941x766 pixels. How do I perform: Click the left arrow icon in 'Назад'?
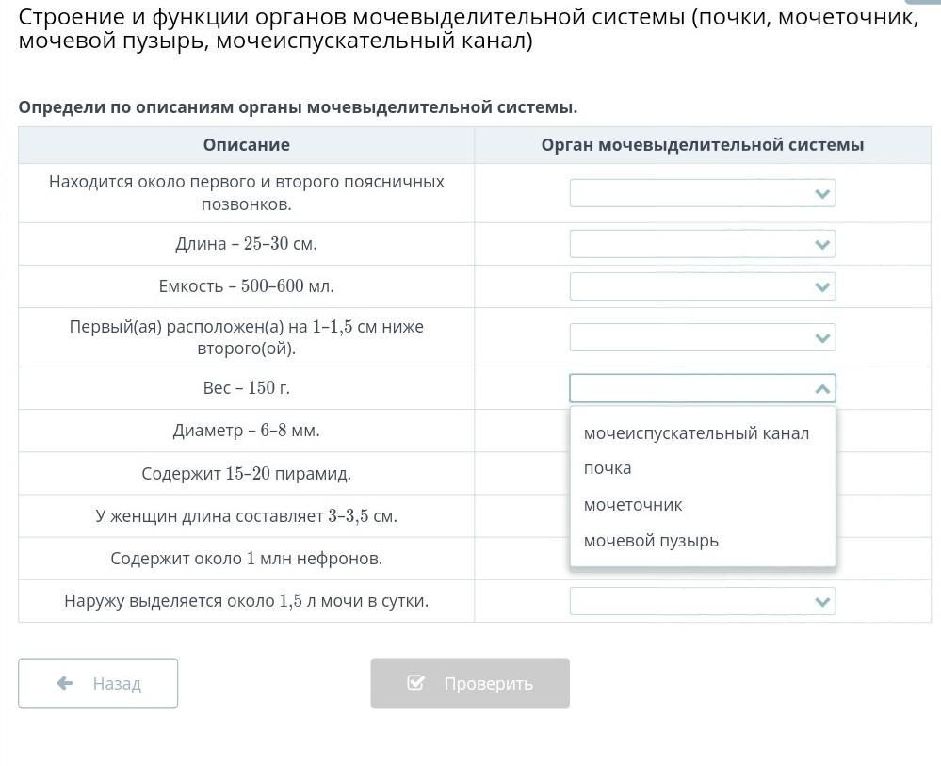[65, 683]
